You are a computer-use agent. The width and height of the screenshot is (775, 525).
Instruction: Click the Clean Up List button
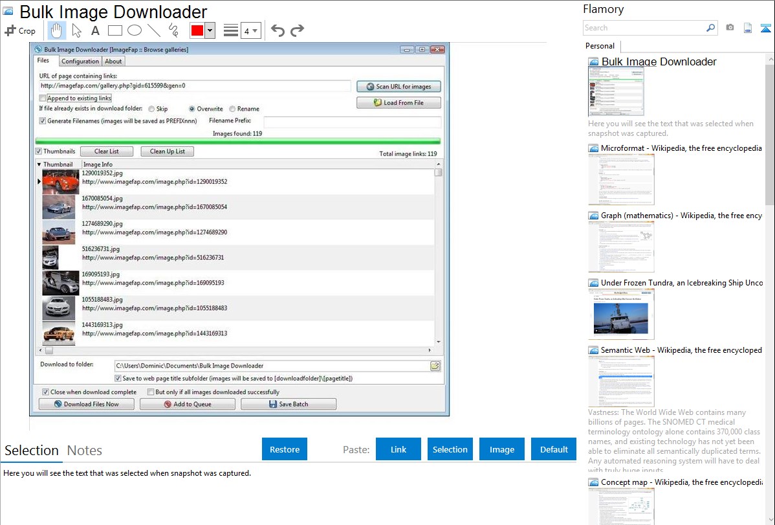[x=167, y=151]
